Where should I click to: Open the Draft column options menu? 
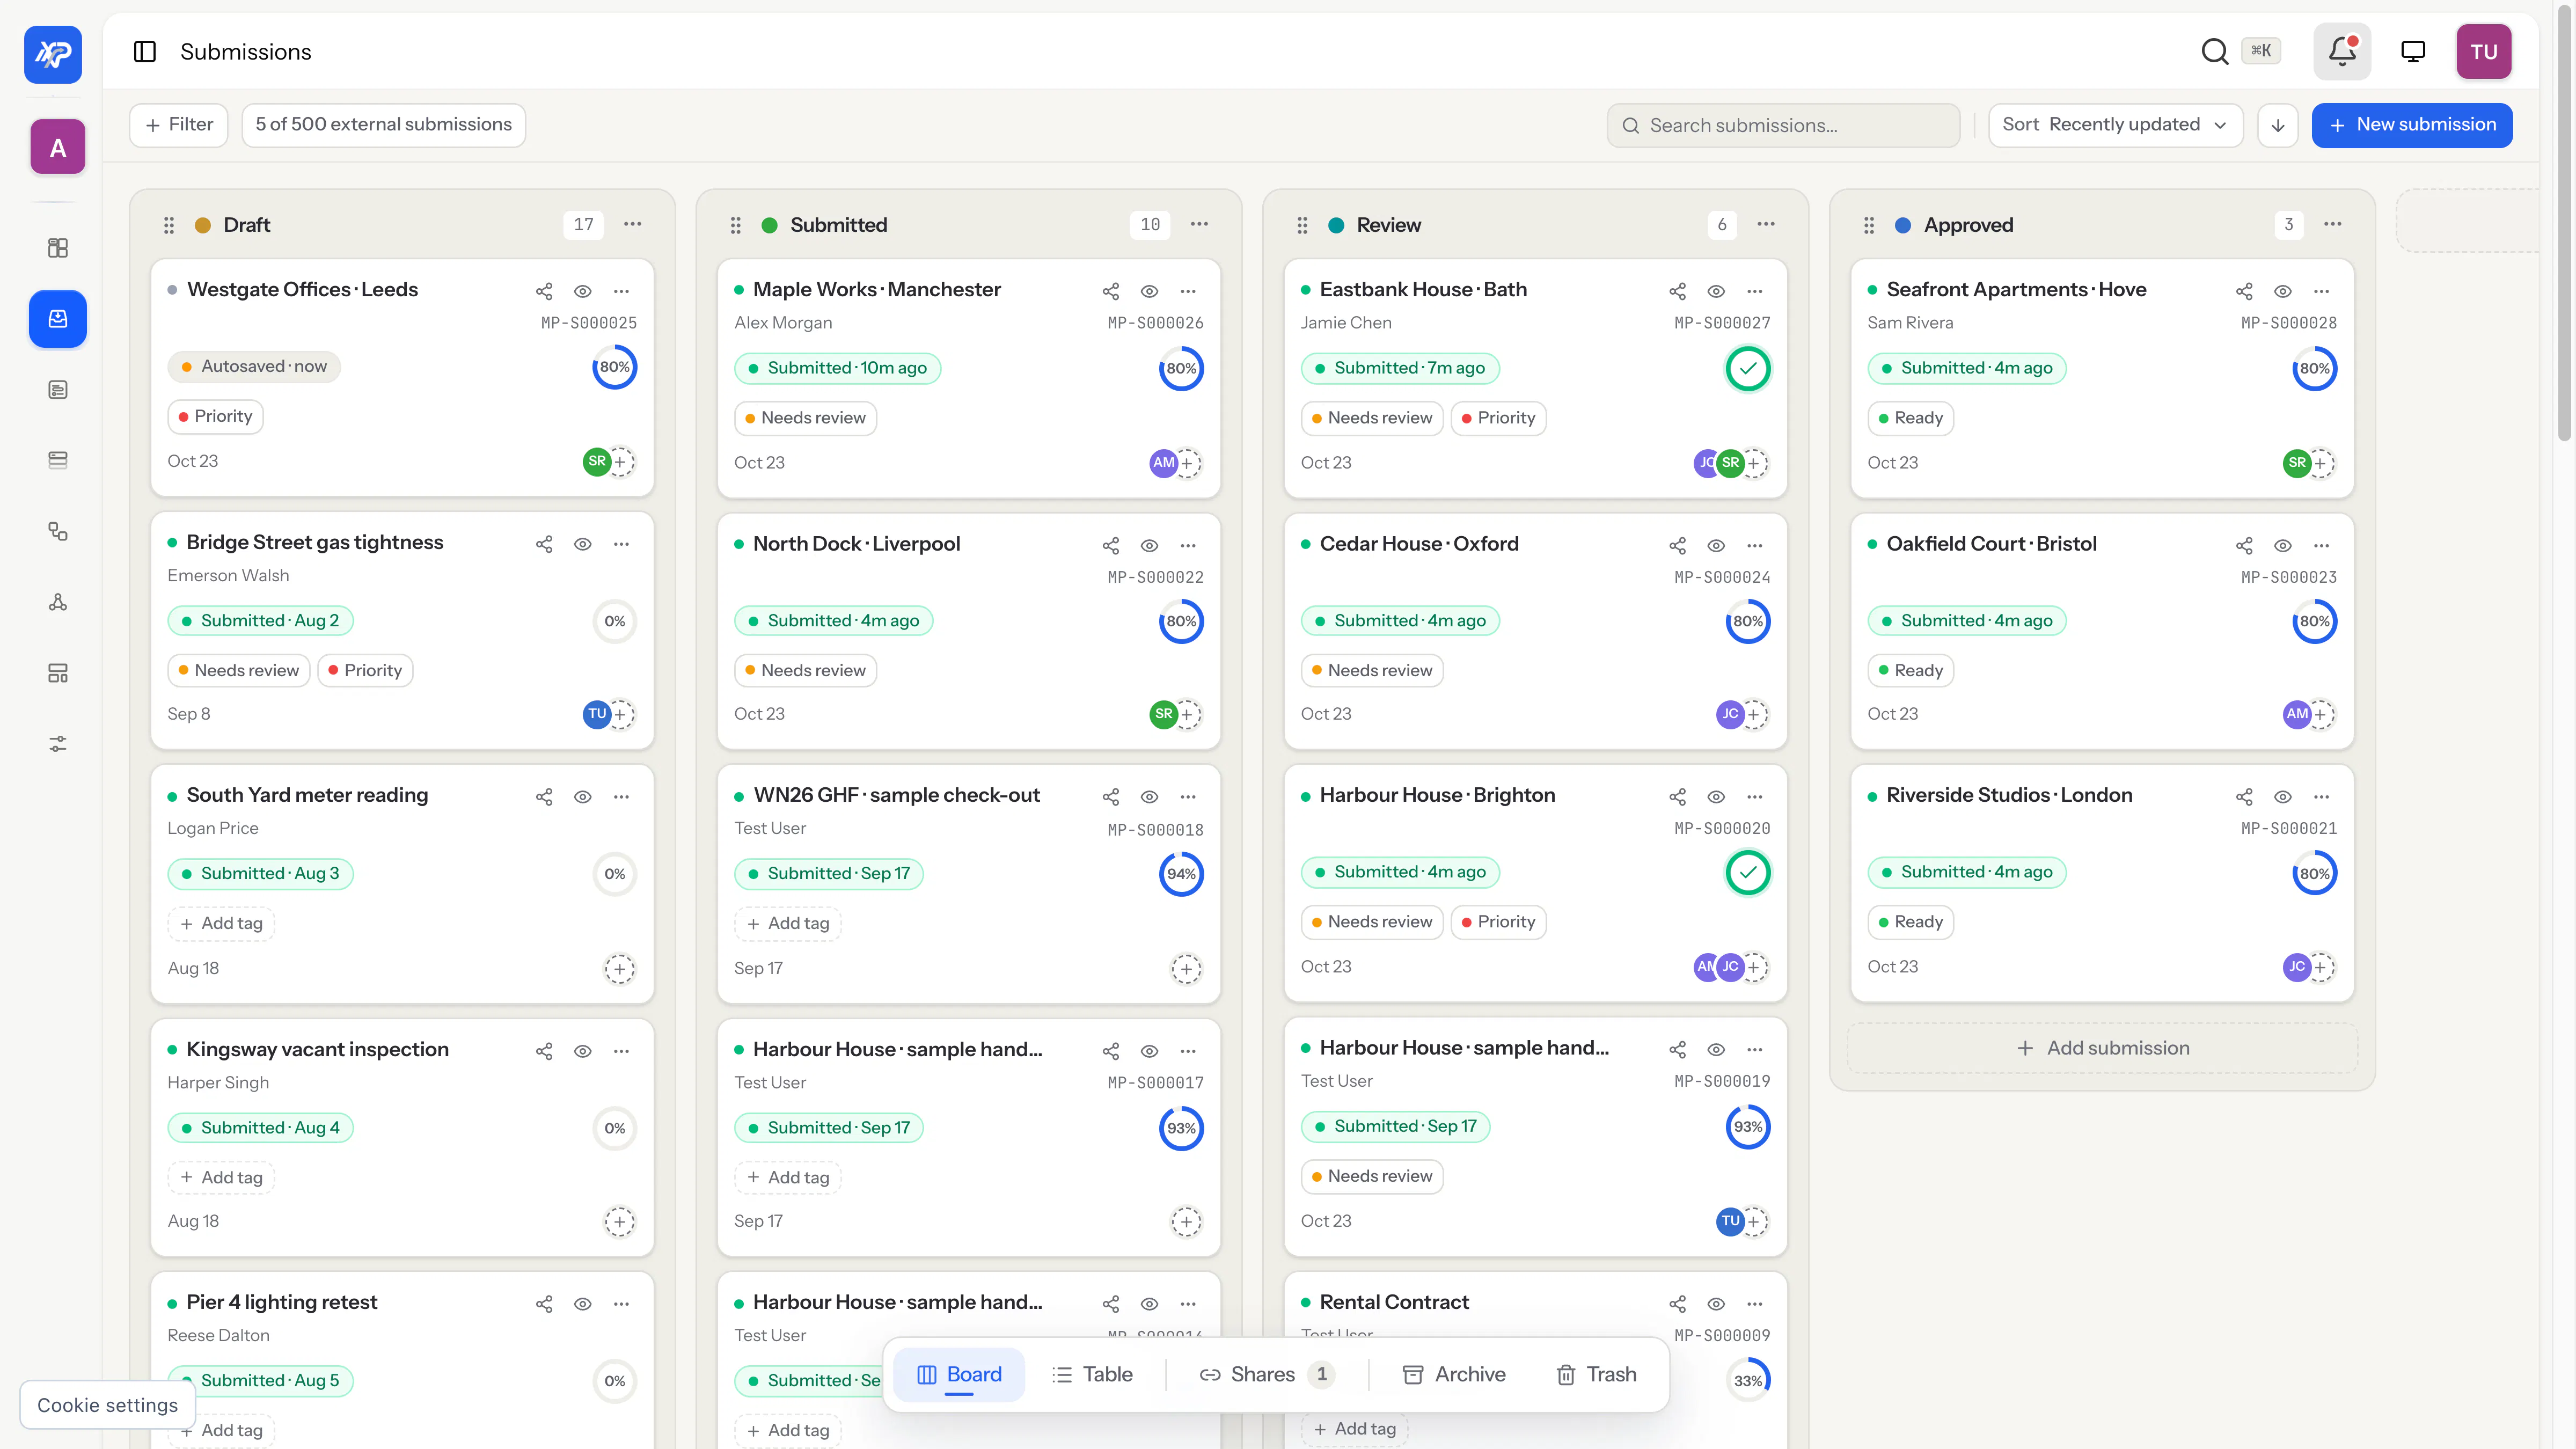pyautogui.click(x=632, y=224)
